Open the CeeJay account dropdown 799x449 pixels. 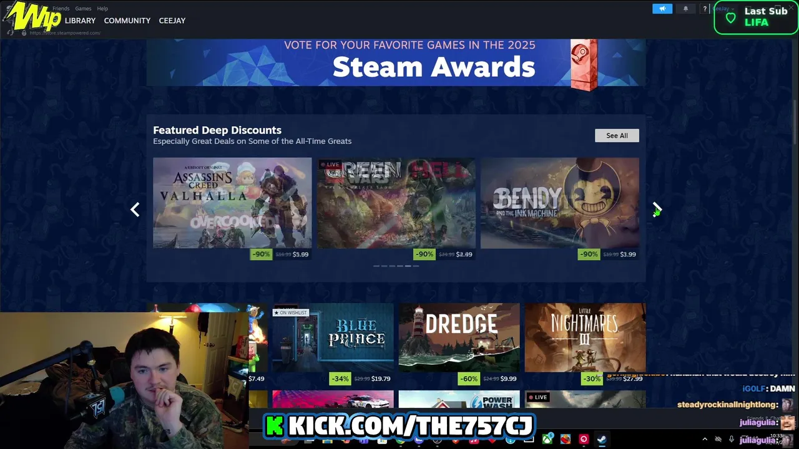[723, 9]
